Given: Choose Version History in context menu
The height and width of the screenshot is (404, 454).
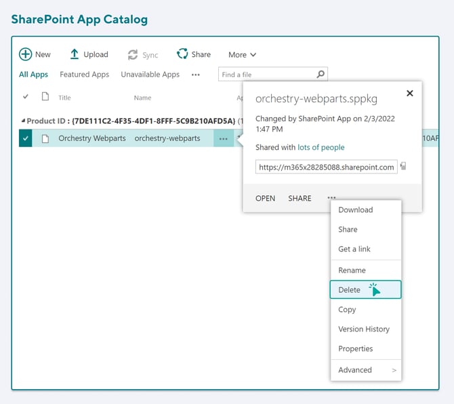Looking at the screenshot, I should (x=364, y=329).
